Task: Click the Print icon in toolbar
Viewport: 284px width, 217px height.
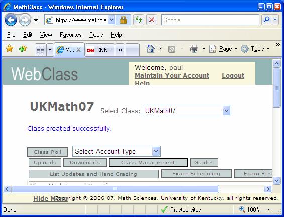Action: click(194, 49)
